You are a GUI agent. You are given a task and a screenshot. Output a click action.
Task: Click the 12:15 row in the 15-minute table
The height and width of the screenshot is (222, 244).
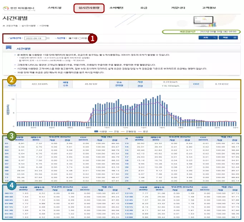click(182, 193)
